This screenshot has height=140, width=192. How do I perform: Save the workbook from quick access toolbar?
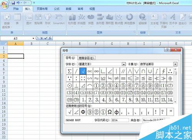click(x=13, y=3)
